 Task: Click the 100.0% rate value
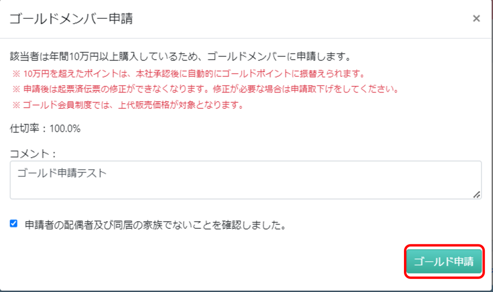[x=65, y=129]
